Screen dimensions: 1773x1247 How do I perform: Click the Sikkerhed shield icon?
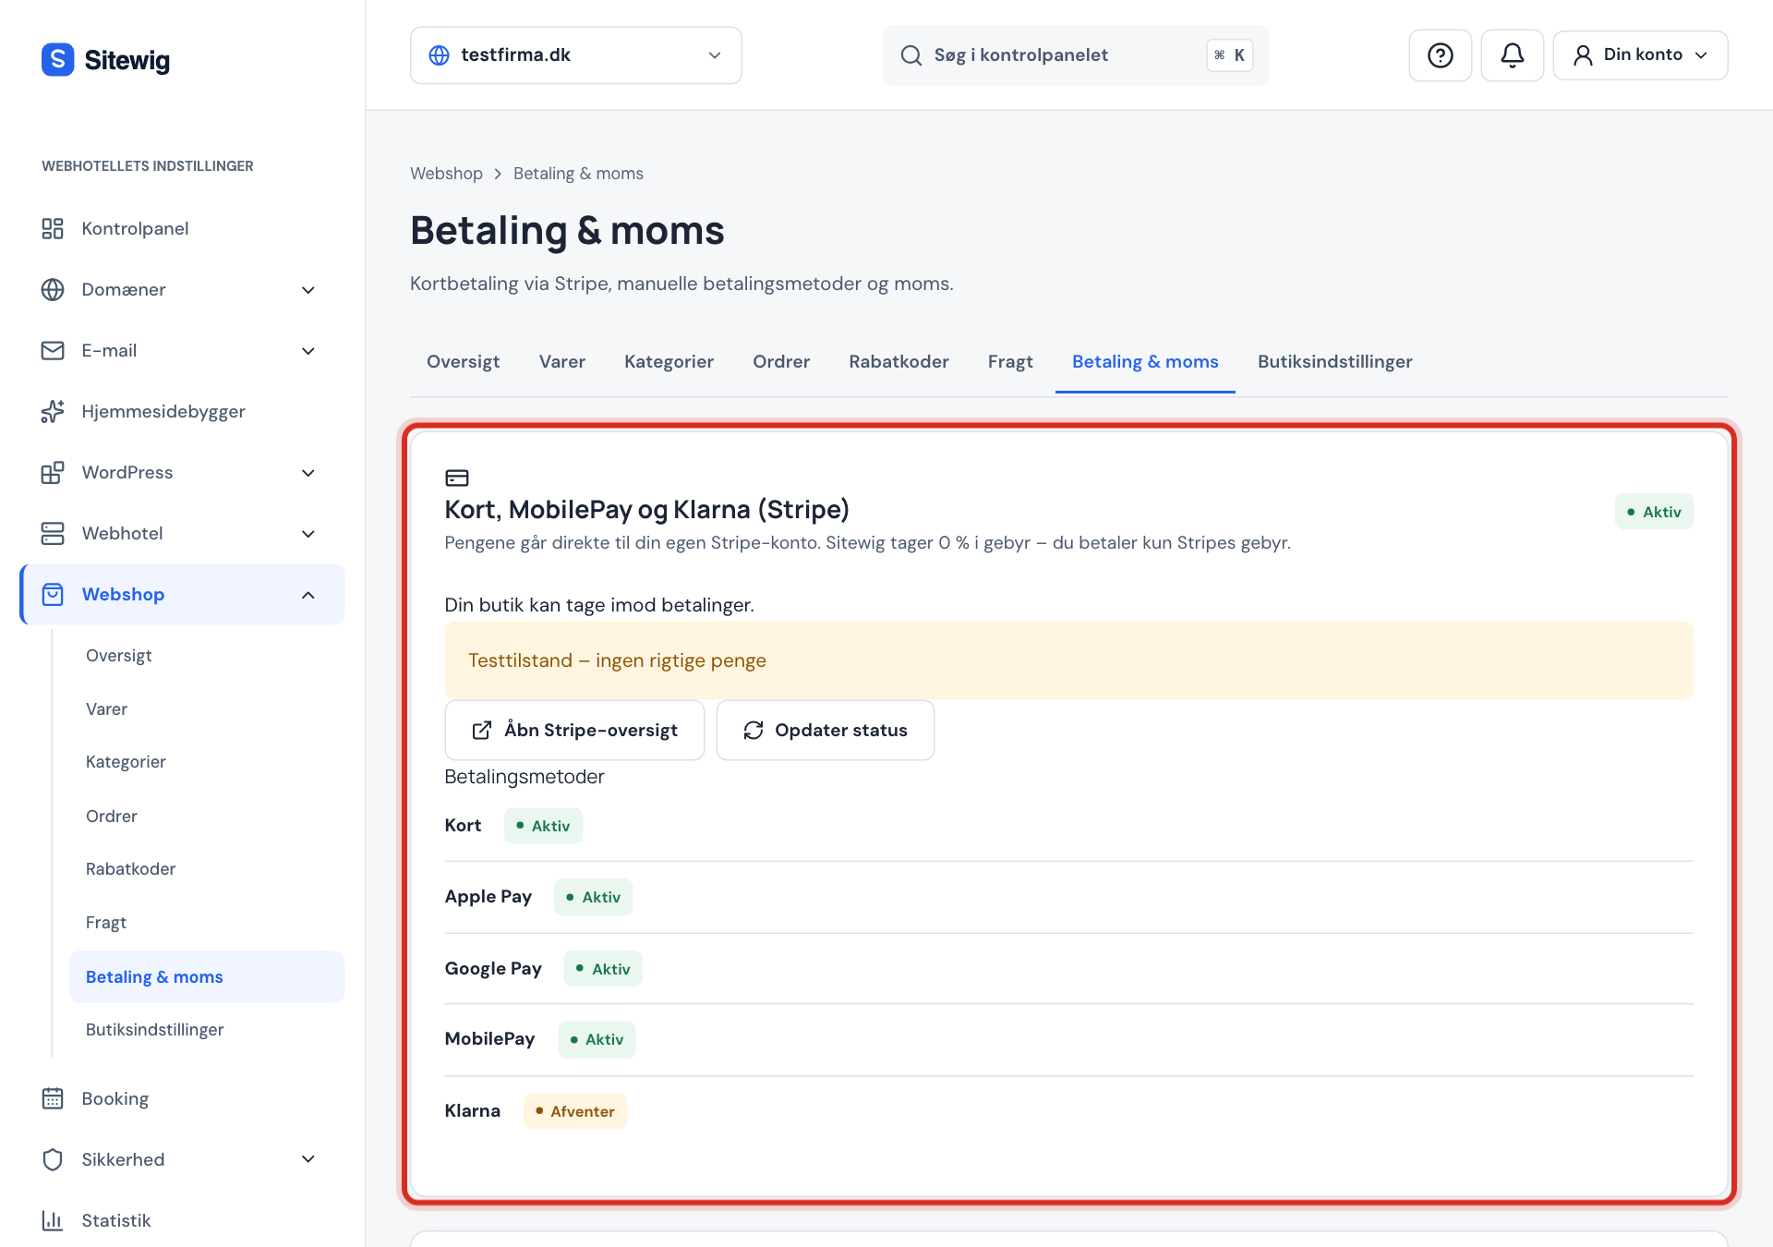click(x=53, y=1159)
